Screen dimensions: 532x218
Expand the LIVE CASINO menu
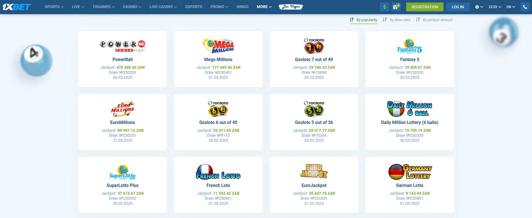click(x=163, y=7)
